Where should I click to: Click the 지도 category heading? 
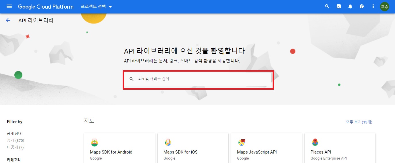point(89,121)
